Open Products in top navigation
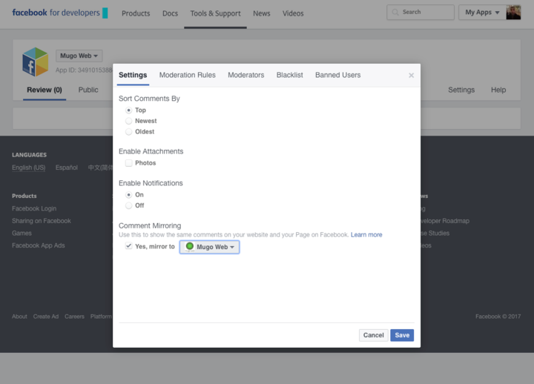This screenshot has width=534, height=384. tap(136, 13)
